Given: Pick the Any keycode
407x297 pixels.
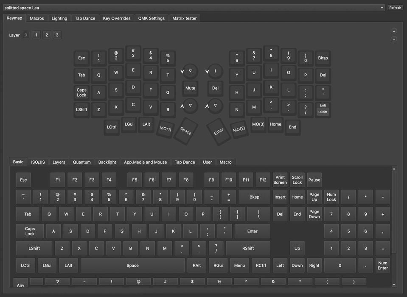Looking at the screenshot, I should pyautogui.click(x=20, y=283).
